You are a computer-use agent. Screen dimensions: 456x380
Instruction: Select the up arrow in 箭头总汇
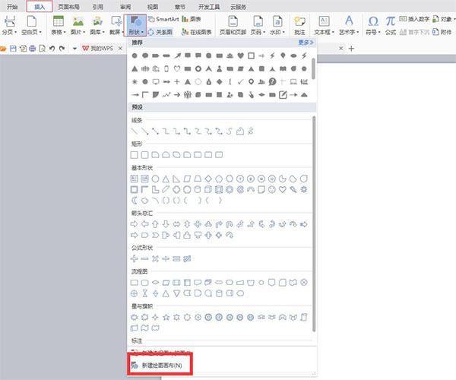pos(155,224)
